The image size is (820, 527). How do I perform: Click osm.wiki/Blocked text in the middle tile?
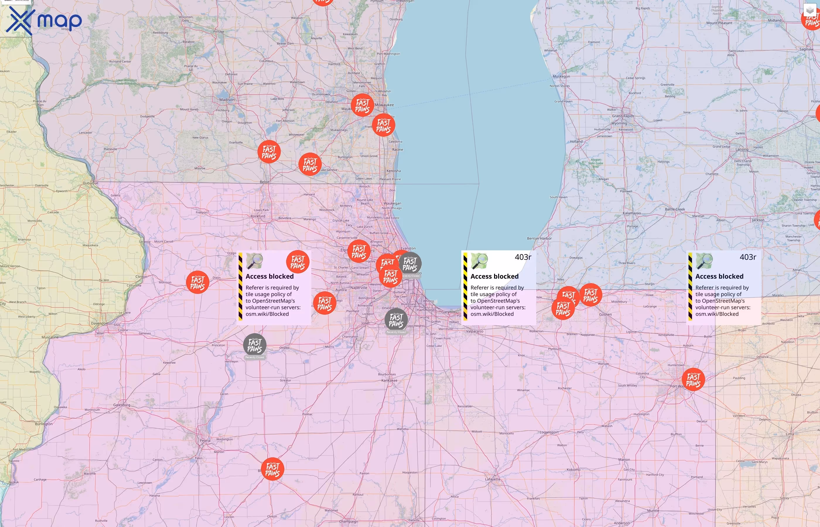coord(492,314)
